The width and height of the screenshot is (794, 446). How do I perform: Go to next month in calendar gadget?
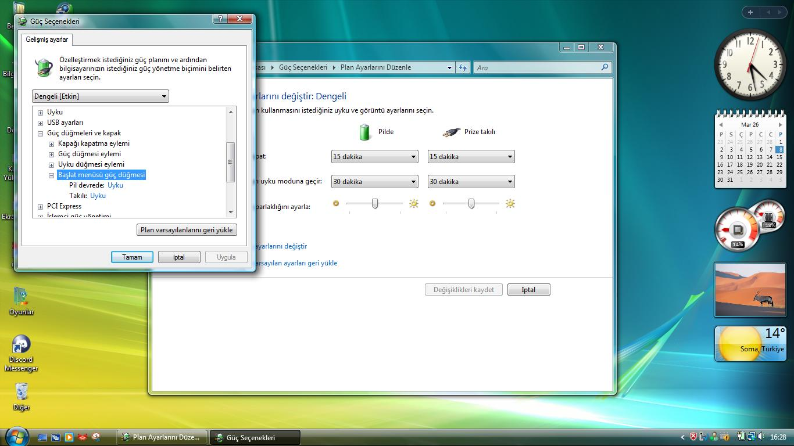coord(780,124)
